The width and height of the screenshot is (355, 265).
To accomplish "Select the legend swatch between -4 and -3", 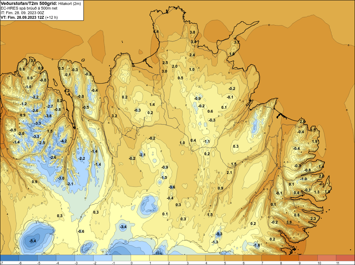I will (x=65, y=258).
